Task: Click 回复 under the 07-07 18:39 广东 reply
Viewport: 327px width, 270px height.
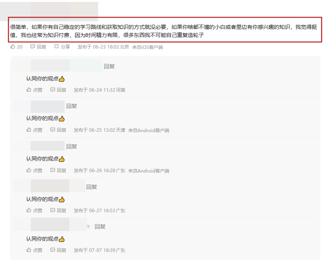Action: pos(58,250)
